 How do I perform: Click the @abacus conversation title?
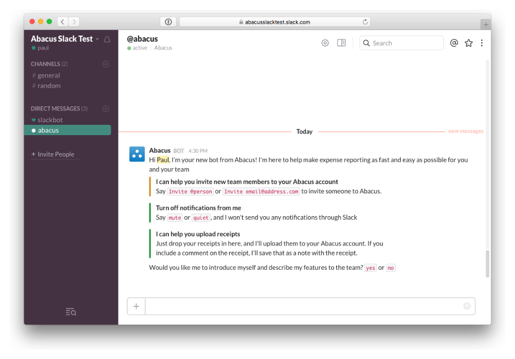tap(142, 39)
